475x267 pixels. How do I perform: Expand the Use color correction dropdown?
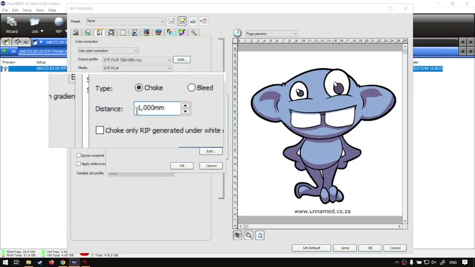click(108, 51)
